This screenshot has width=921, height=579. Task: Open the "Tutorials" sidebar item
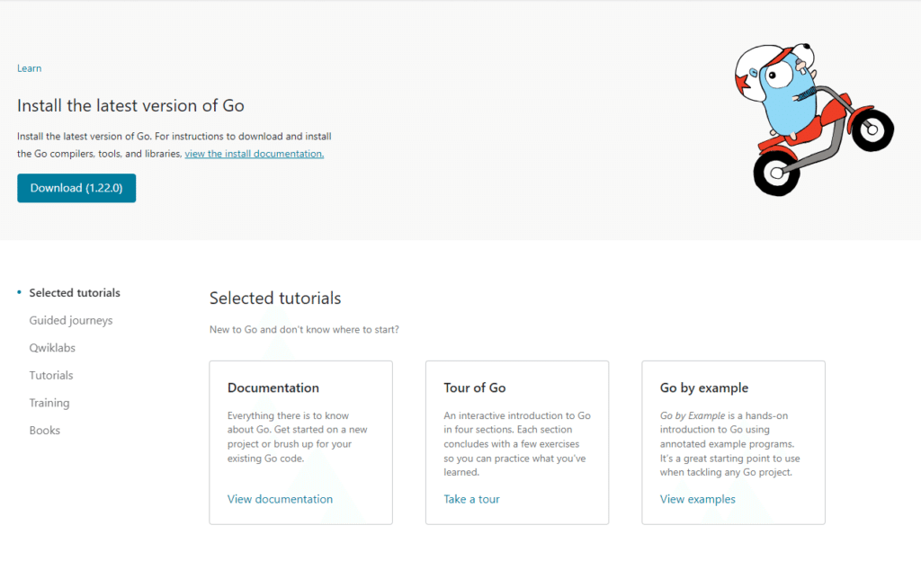51,375
